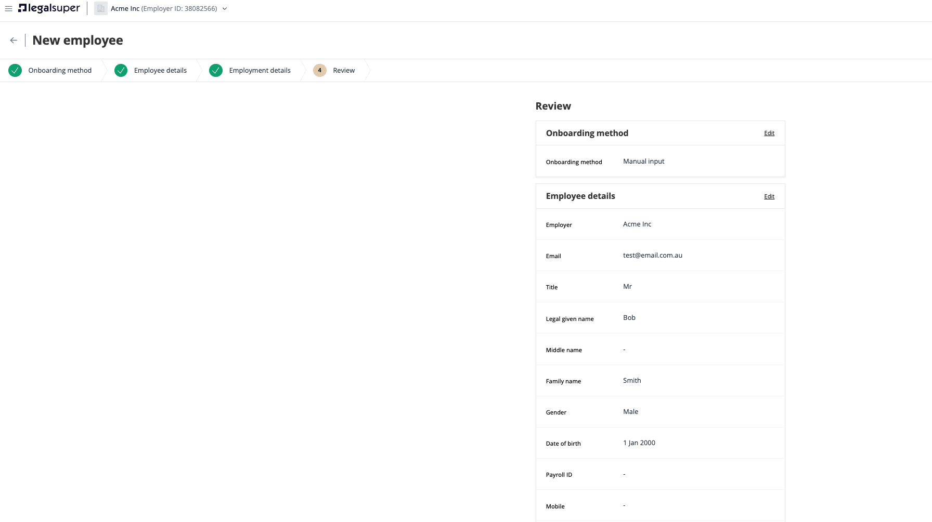
Task: Click the employer building icon beside Acme Inc
Action: 101,9
